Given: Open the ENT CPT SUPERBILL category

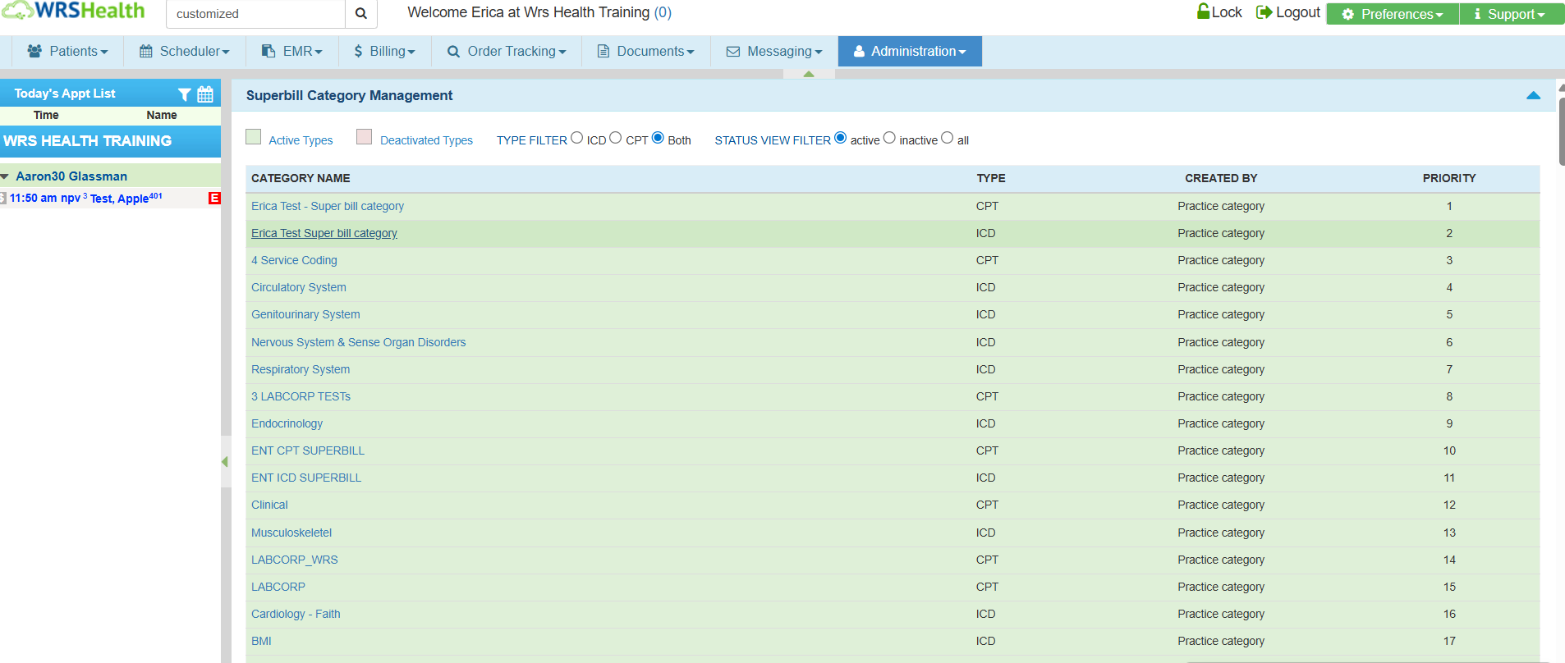Looking at the screenshot, I should pos(308,450).
